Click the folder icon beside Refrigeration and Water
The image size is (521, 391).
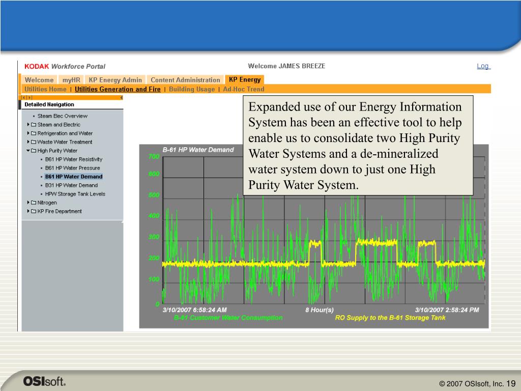pyautogui.click(x=34, y=133)
